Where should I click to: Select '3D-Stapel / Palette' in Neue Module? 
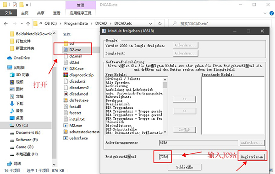point(123,79)
